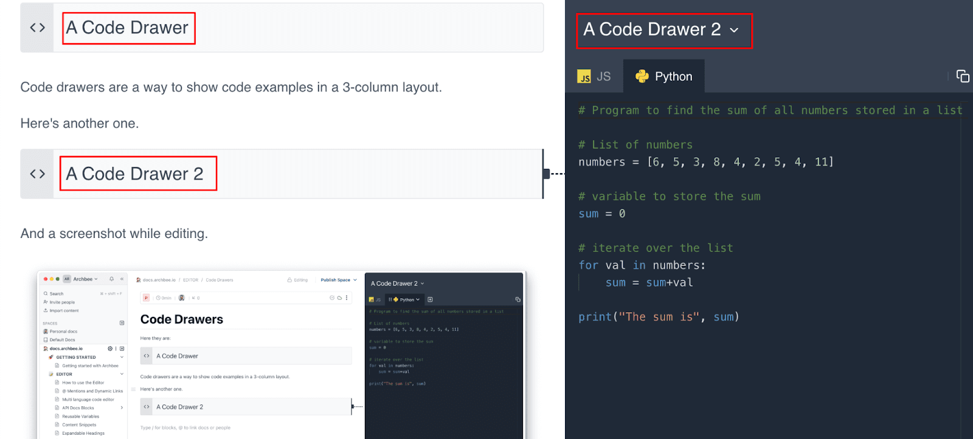Click the three-dot menu in embedded doc toolbar

[347, 298]
